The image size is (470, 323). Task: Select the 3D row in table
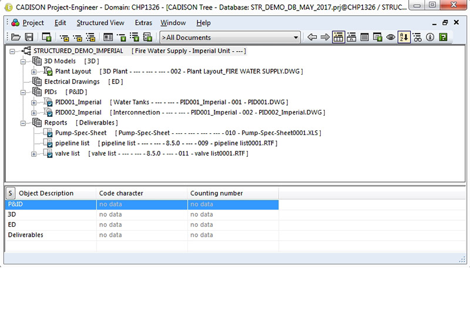(142, 214)
